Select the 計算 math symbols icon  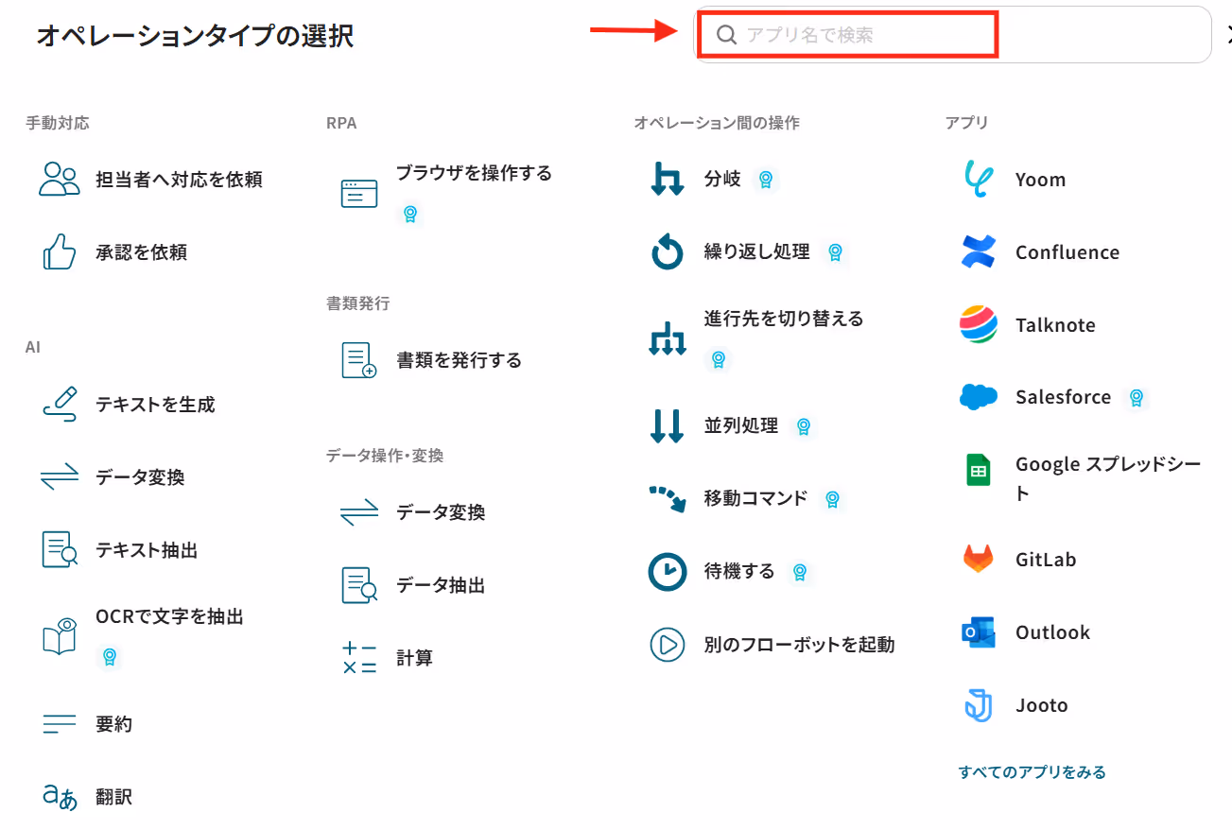(x=359, y=658)
